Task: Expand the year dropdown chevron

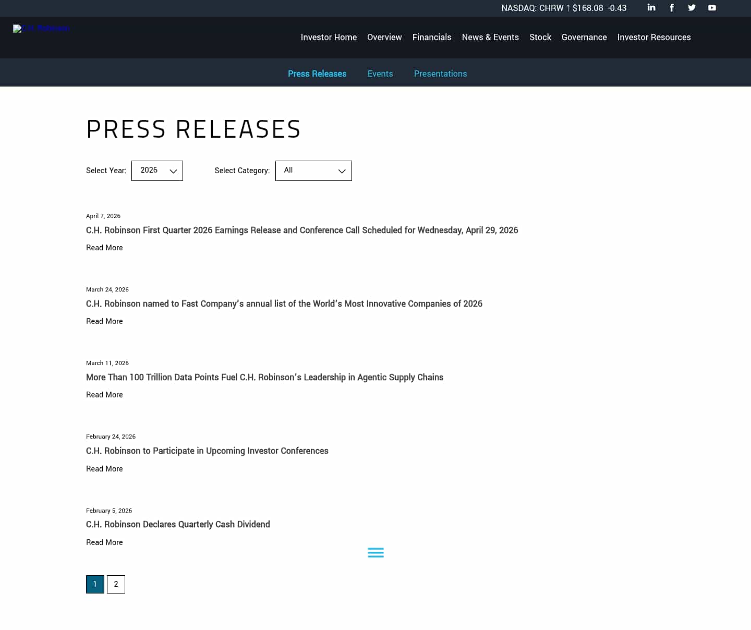Action: click(x=173, y=171)
